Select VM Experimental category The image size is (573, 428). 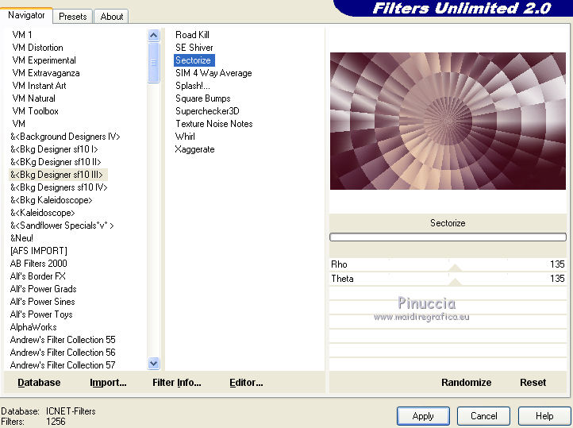click(x=44, y=60)
